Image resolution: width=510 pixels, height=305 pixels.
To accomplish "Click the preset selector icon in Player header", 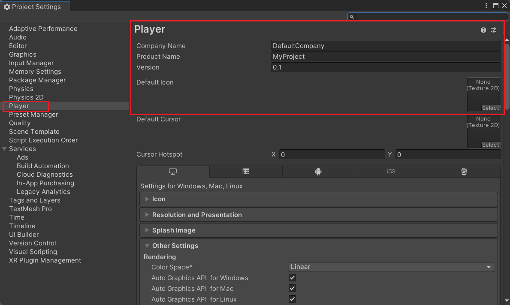I will pyautogui.click(x=493, y=30).
